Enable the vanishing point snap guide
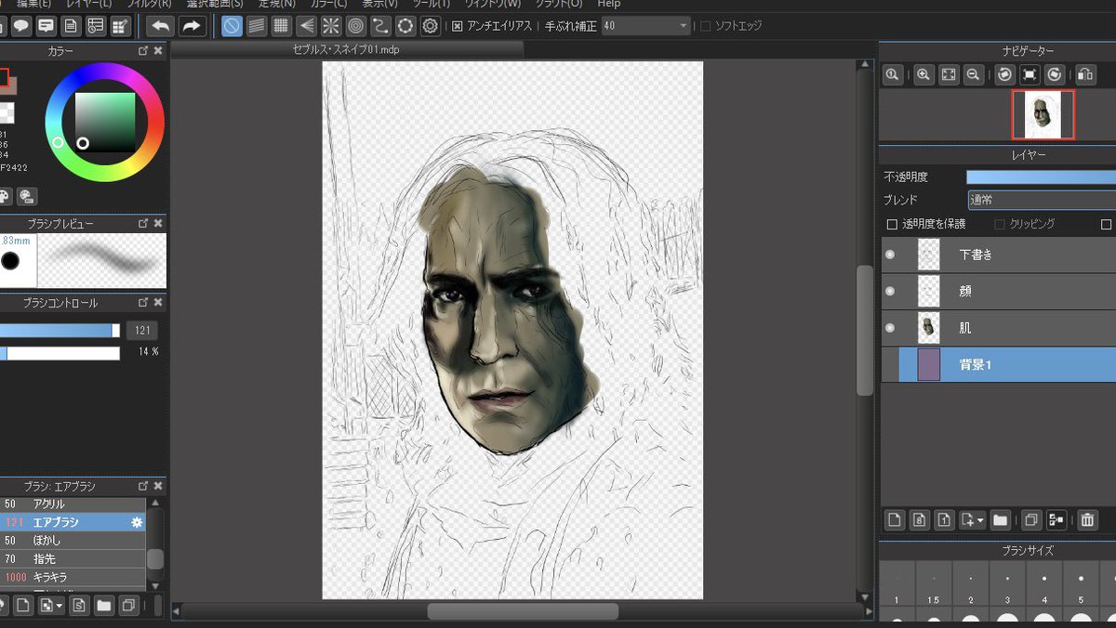This screenshot has width=1116, height=628. [306, 26]
